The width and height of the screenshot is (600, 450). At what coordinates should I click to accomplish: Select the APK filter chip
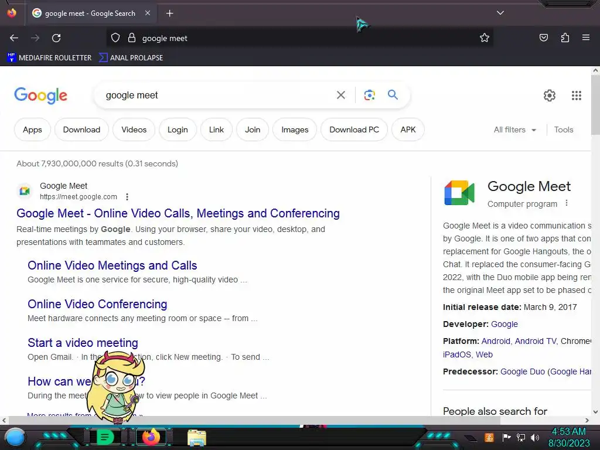tap(408, 129)
